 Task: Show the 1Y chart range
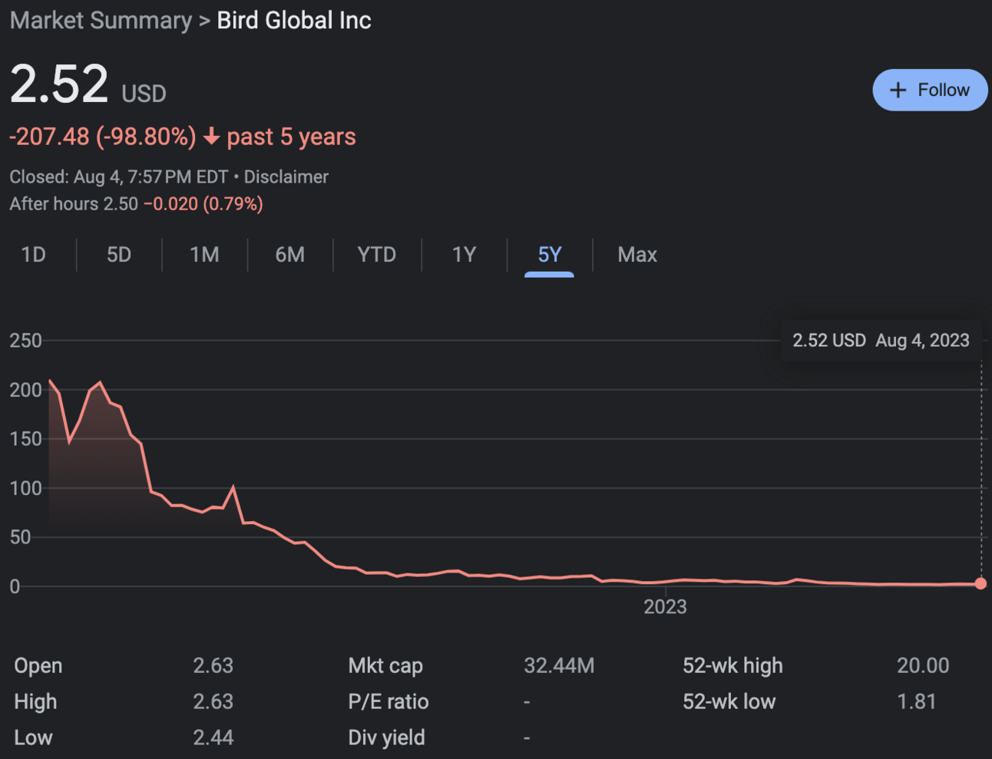[464, 255]
